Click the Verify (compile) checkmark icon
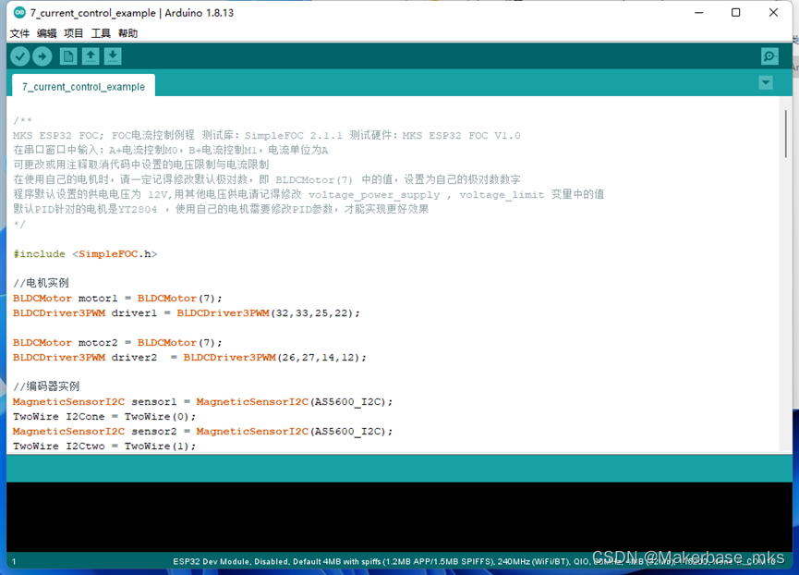The height and width of the screenshot is (575, 799). [x=19, y=55]
